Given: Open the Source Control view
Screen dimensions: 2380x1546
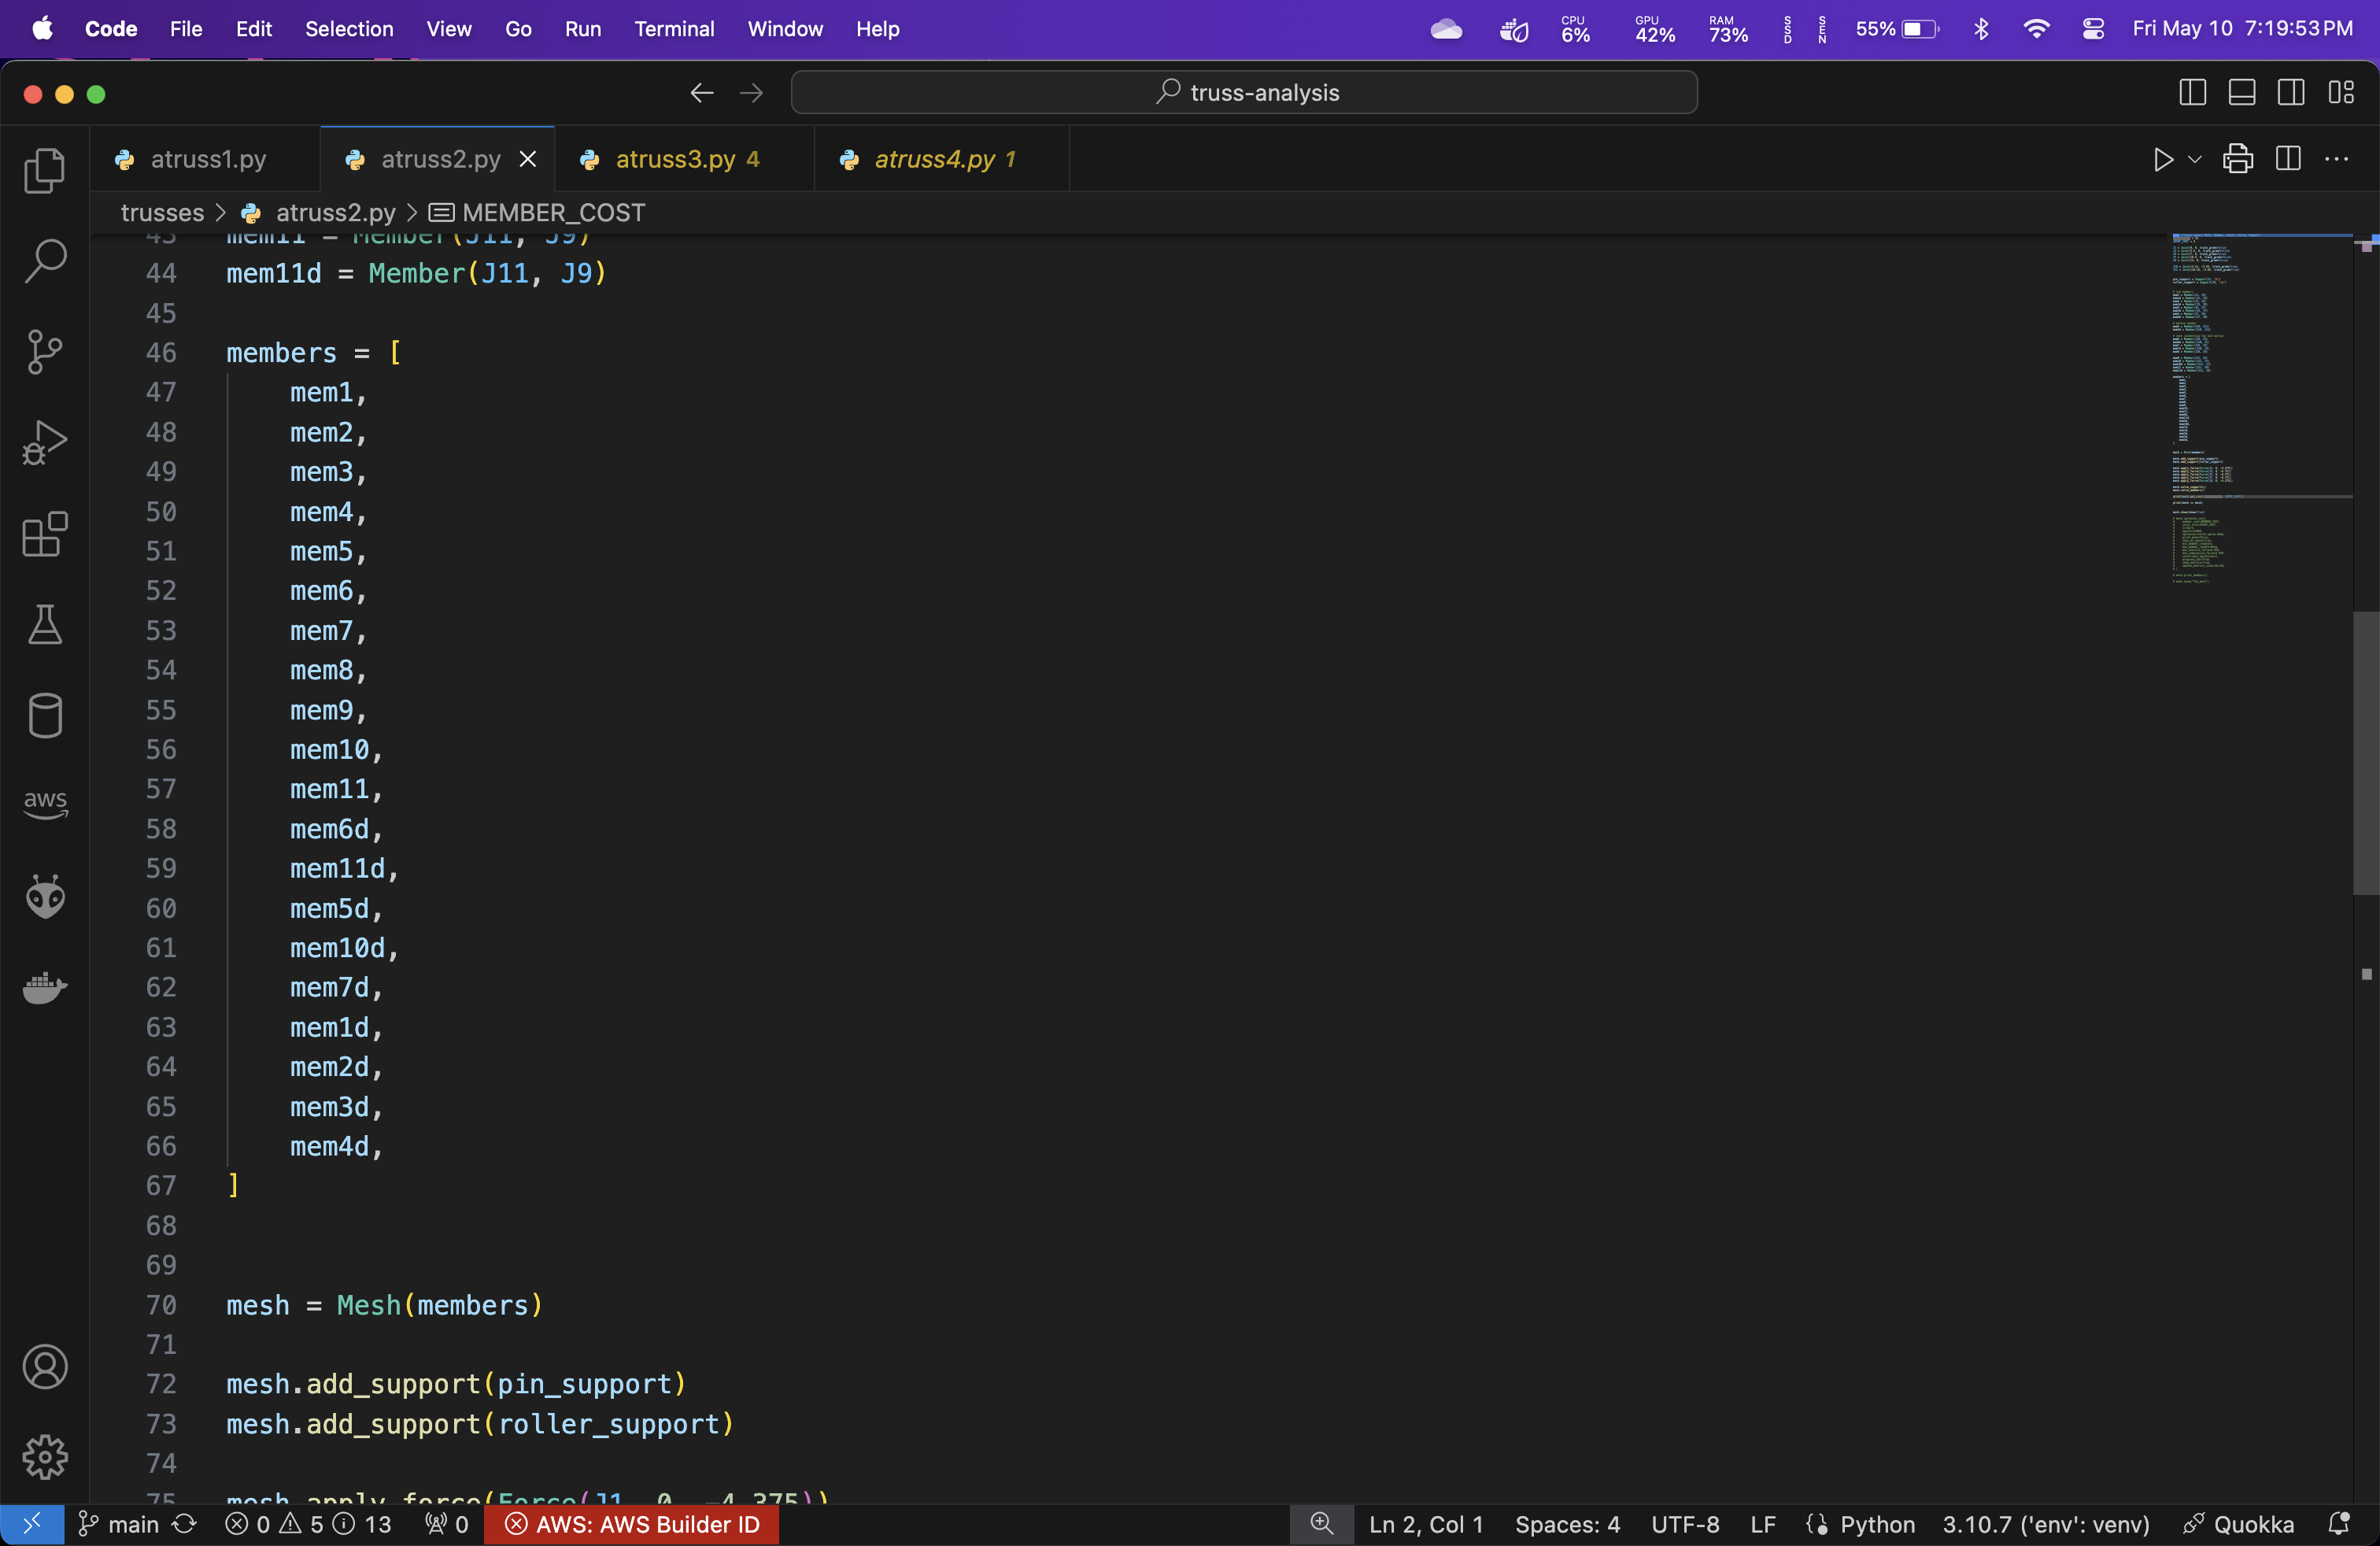Looking at the screenshot, I should coord(45,352).
